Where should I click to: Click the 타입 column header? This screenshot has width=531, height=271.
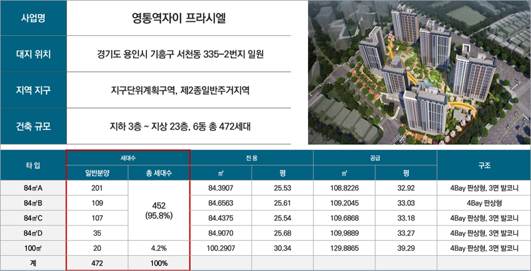[x=33, y=165]
